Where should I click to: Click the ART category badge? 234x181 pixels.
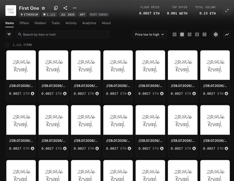(x=82, y=14)
